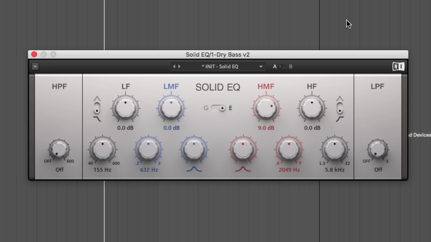Click the red HMF Q bandwidth knob

tap(243, 150)
